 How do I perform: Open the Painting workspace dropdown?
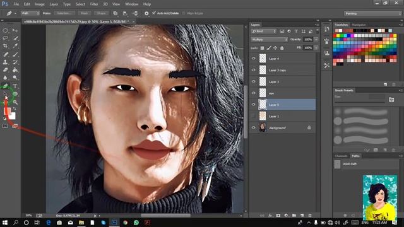(x=373, y=13)
